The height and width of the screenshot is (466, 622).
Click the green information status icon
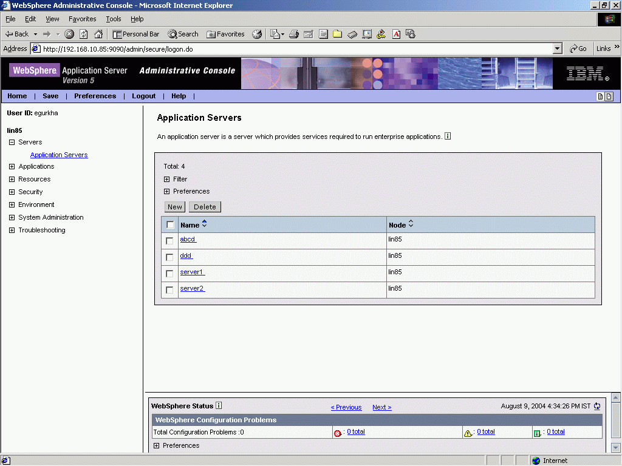(x=538, y=431)
